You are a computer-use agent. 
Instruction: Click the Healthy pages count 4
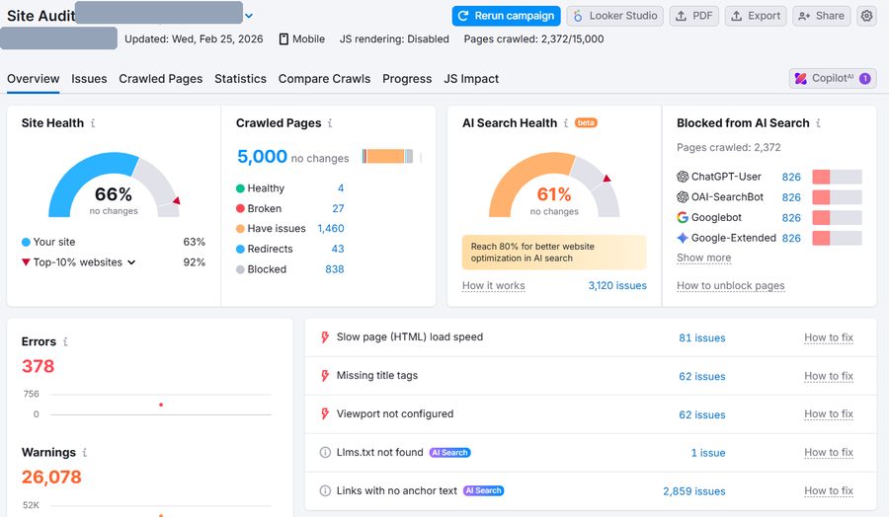click(341, 188)
